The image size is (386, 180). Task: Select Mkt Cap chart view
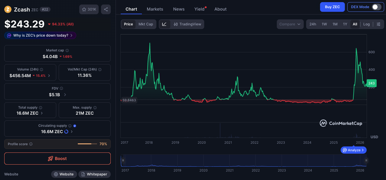tap(146, 24)
